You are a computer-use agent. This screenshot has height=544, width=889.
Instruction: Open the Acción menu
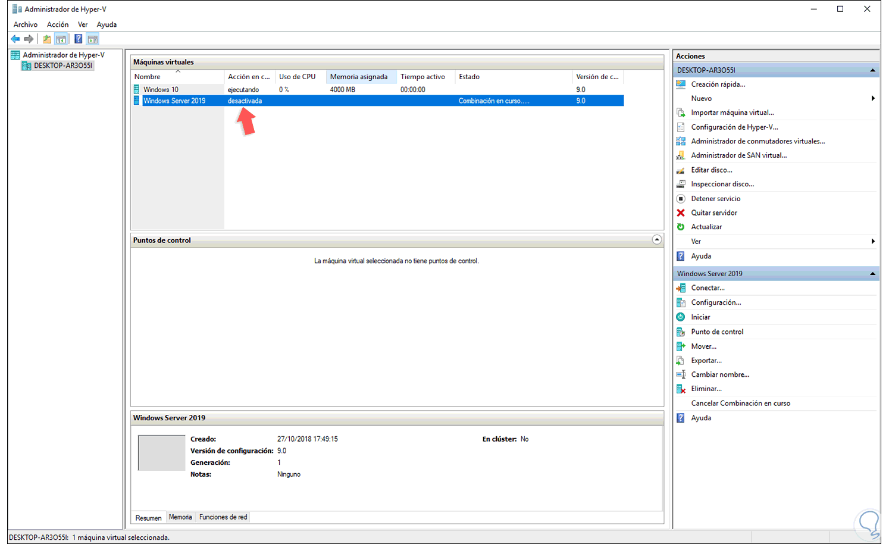58,24
